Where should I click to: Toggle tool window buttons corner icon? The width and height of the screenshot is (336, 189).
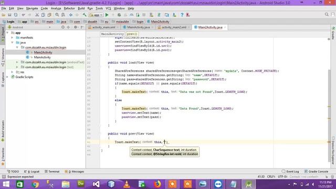(x=4, y=177)
